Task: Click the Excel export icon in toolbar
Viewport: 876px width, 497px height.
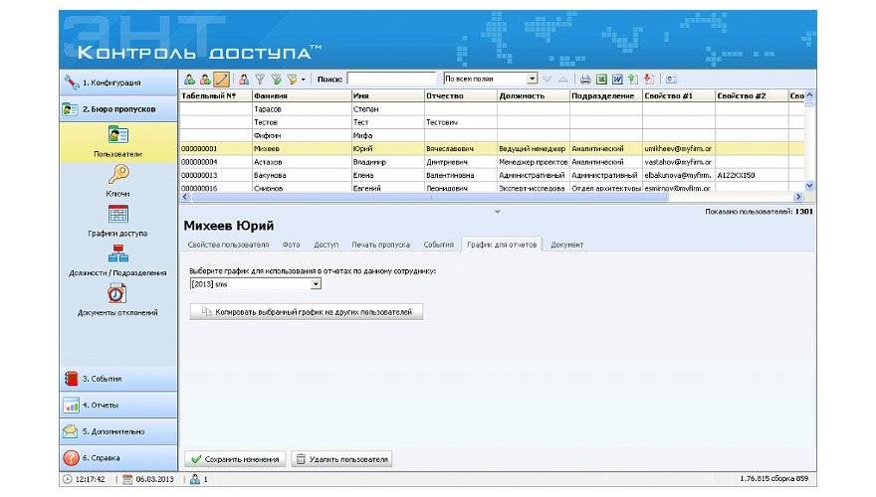Action: [x=601, y=79]
